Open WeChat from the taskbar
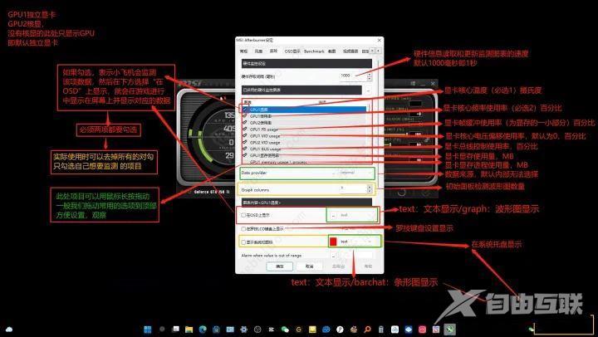 (x=285, y=330)
